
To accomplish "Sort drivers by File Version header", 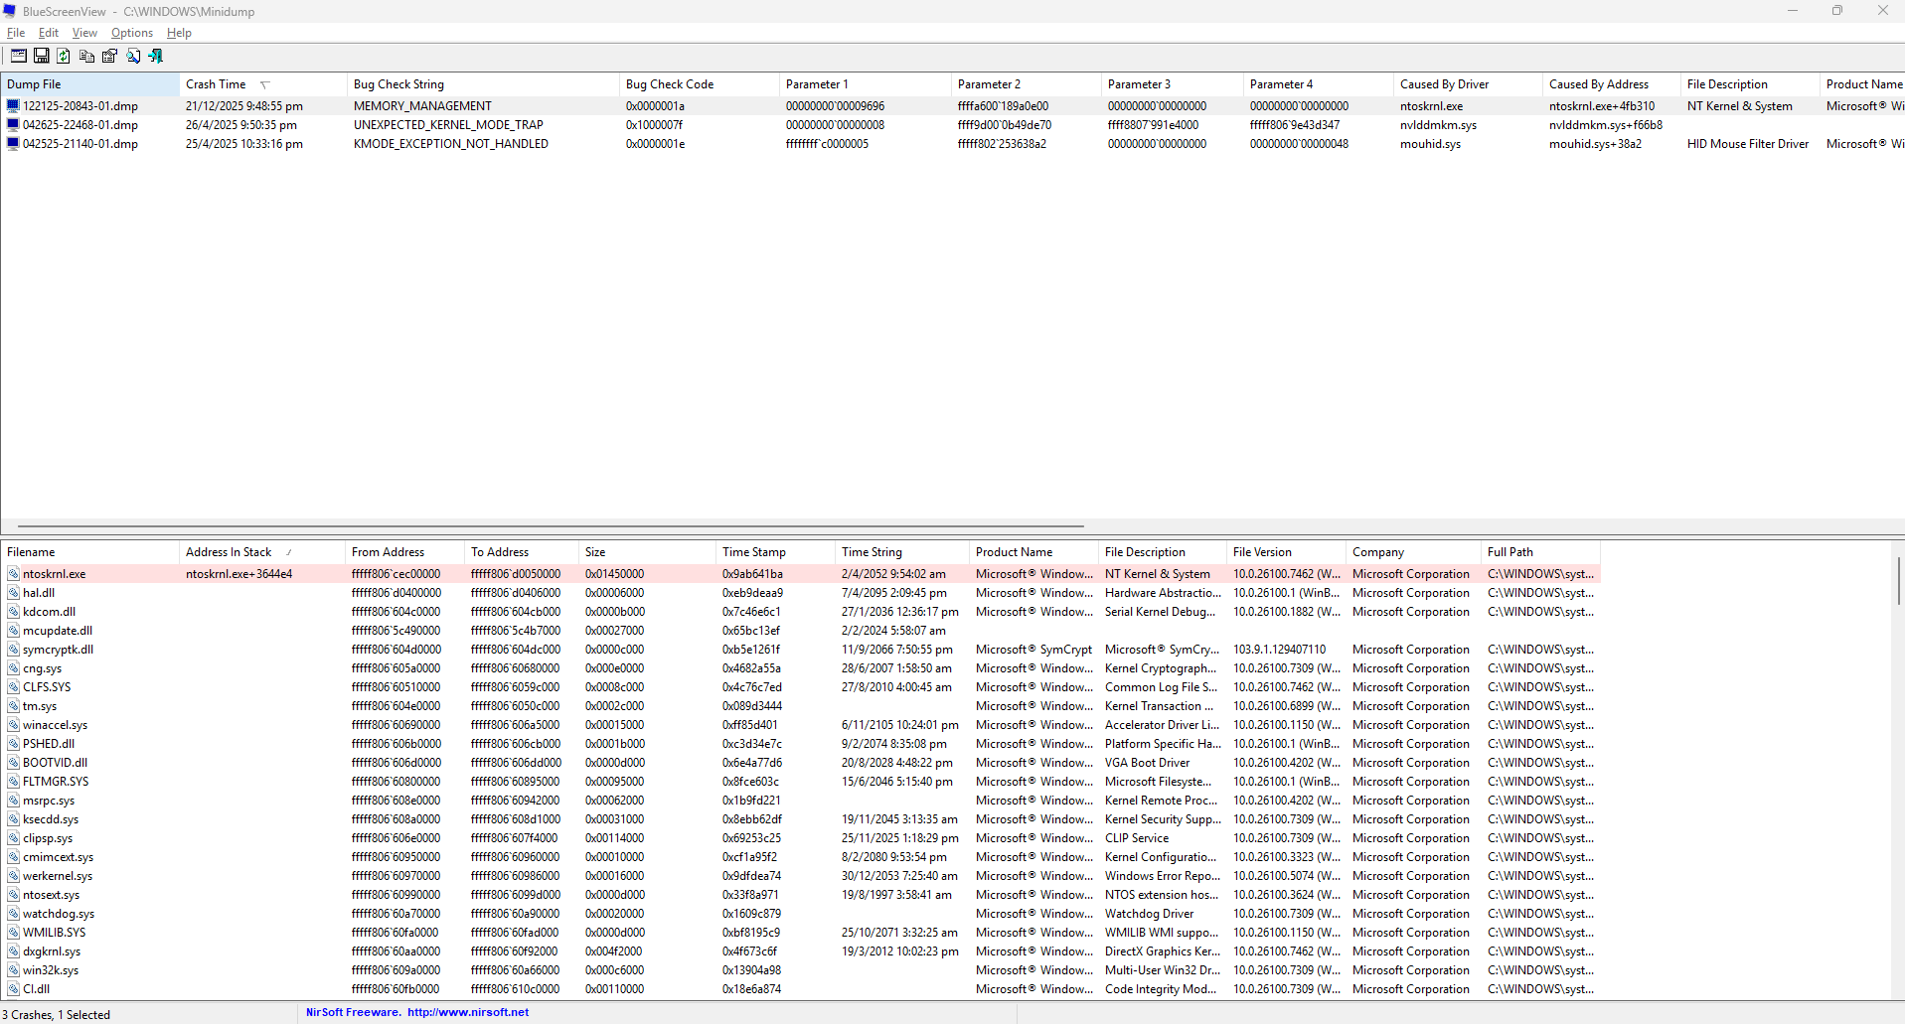I will point(1287,552).
